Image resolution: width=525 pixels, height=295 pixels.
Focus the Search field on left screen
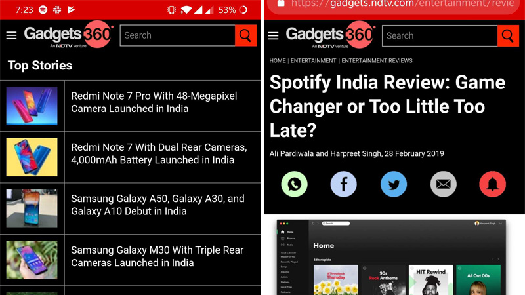coord(177,35)
